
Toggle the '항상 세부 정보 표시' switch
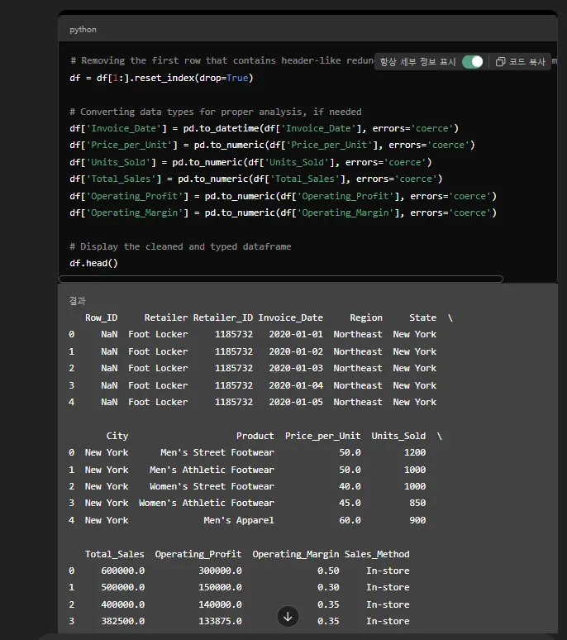point(473,62)
